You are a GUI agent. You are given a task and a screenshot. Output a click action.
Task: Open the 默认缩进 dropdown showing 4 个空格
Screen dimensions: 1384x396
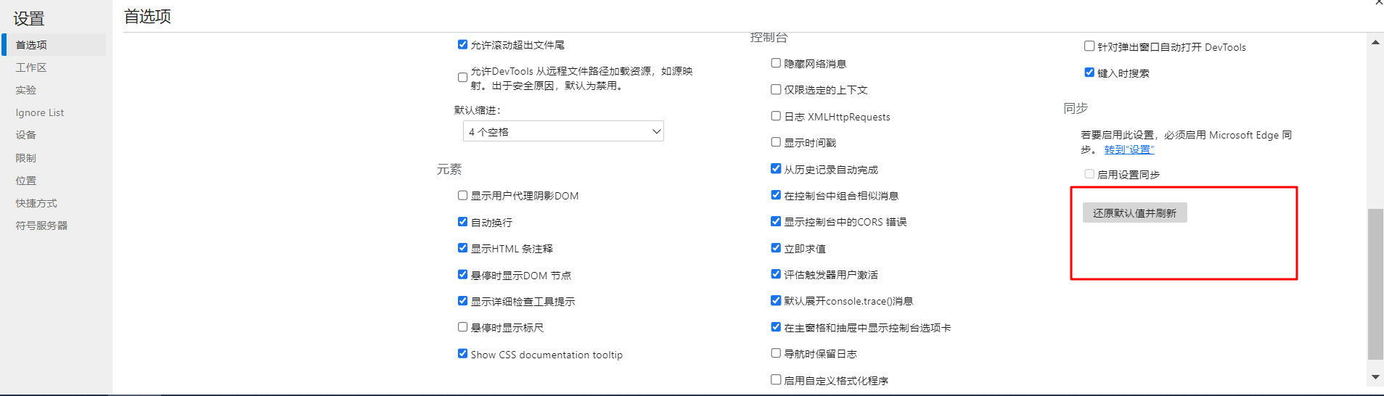point(563,131)
